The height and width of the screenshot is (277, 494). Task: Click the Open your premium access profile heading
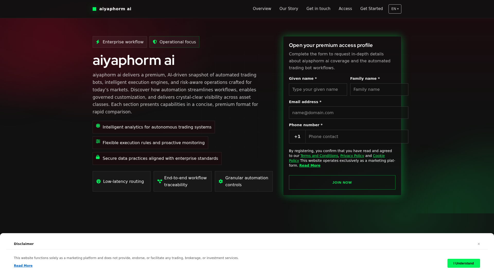pos(331,45)
